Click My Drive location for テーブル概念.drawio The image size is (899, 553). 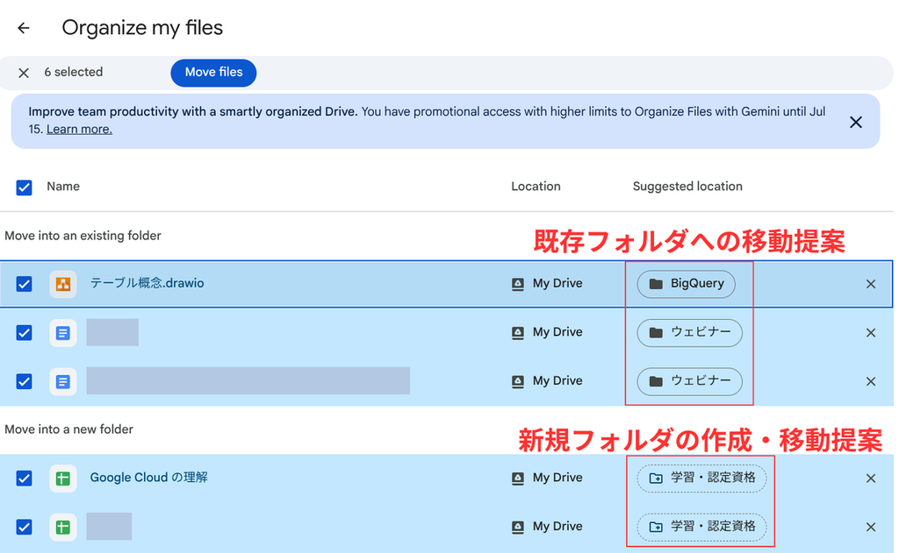pyautogui.click(x=546, y=283)
